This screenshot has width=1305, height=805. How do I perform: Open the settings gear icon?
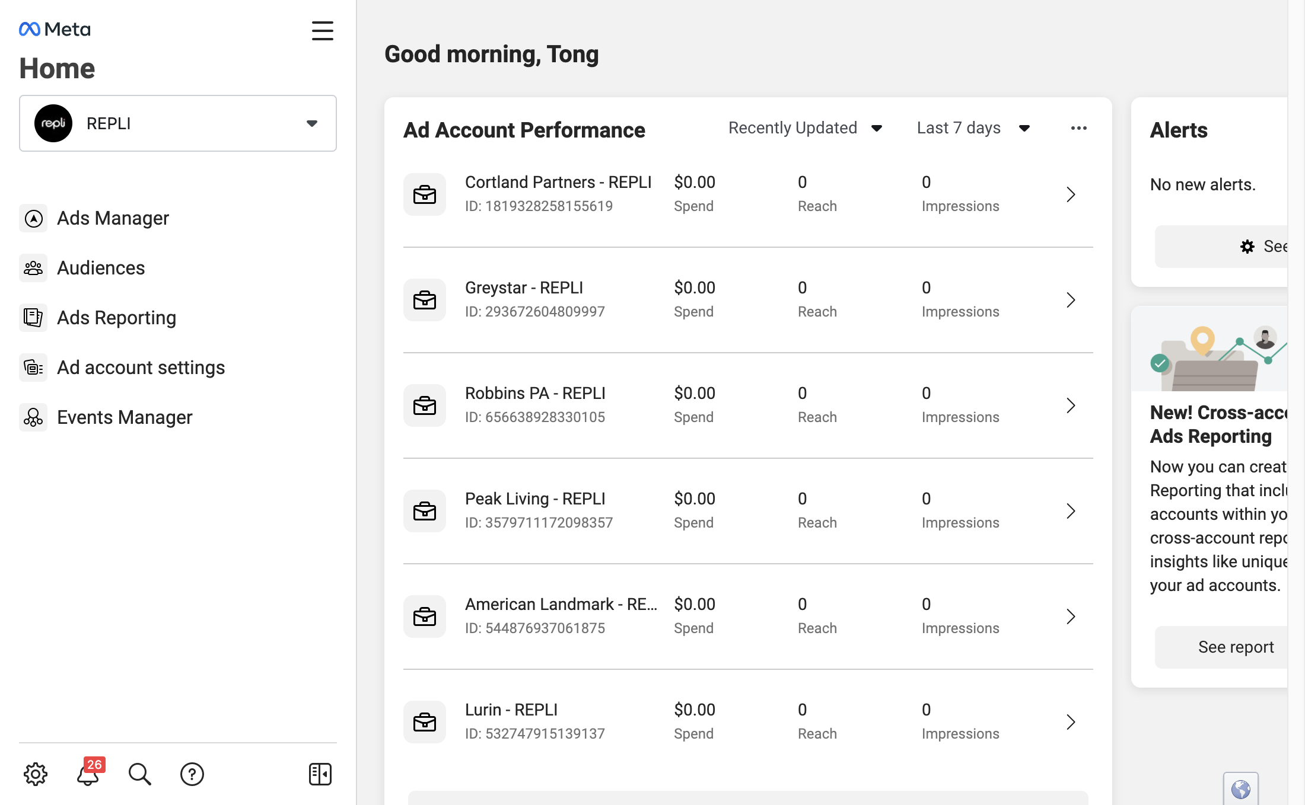pos(36,774)
